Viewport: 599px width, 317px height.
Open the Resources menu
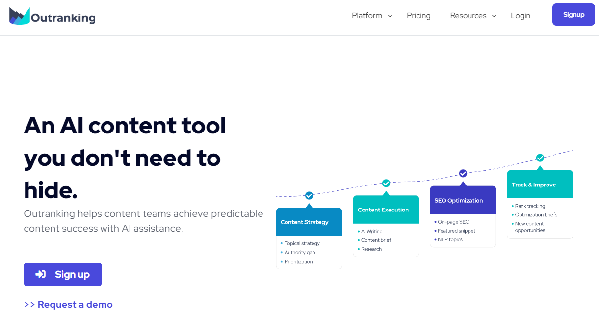tap(468, 16)
